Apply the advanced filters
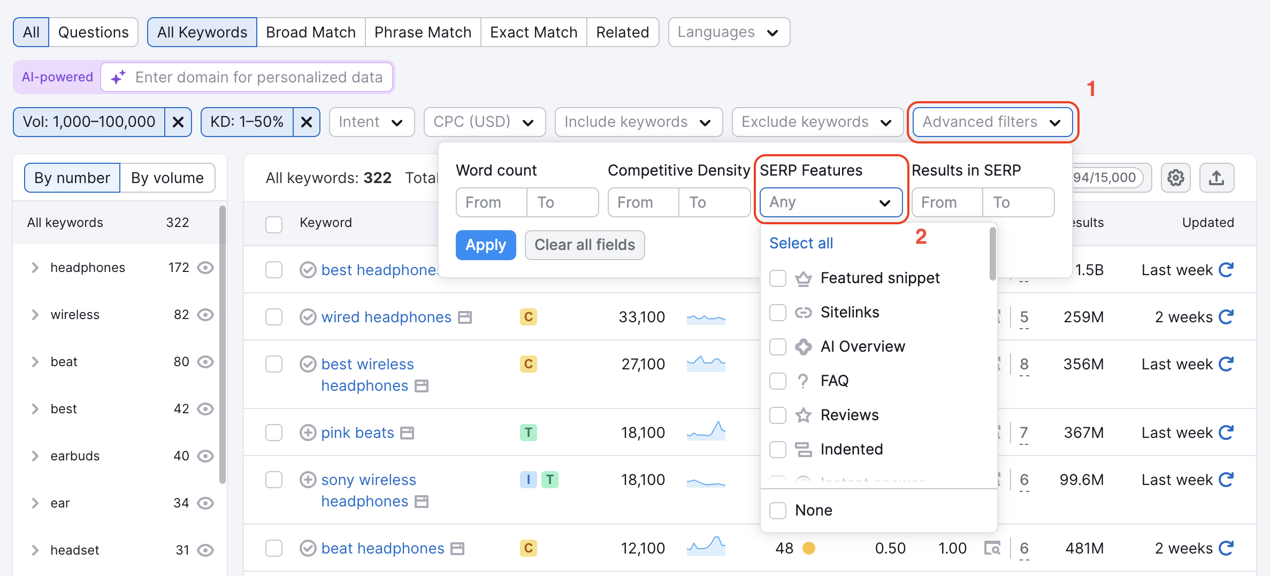1270x576 pixels. pyautogui.click(x=485, y=245)
